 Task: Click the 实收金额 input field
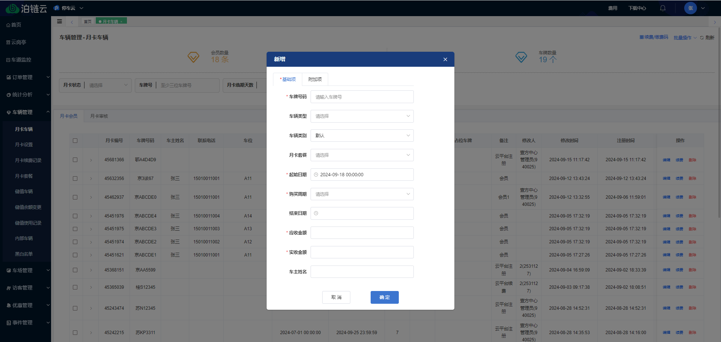(362, 252)
